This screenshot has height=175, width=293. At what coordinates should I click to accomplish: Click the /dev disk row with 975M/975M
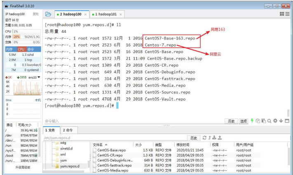(21, 135)
